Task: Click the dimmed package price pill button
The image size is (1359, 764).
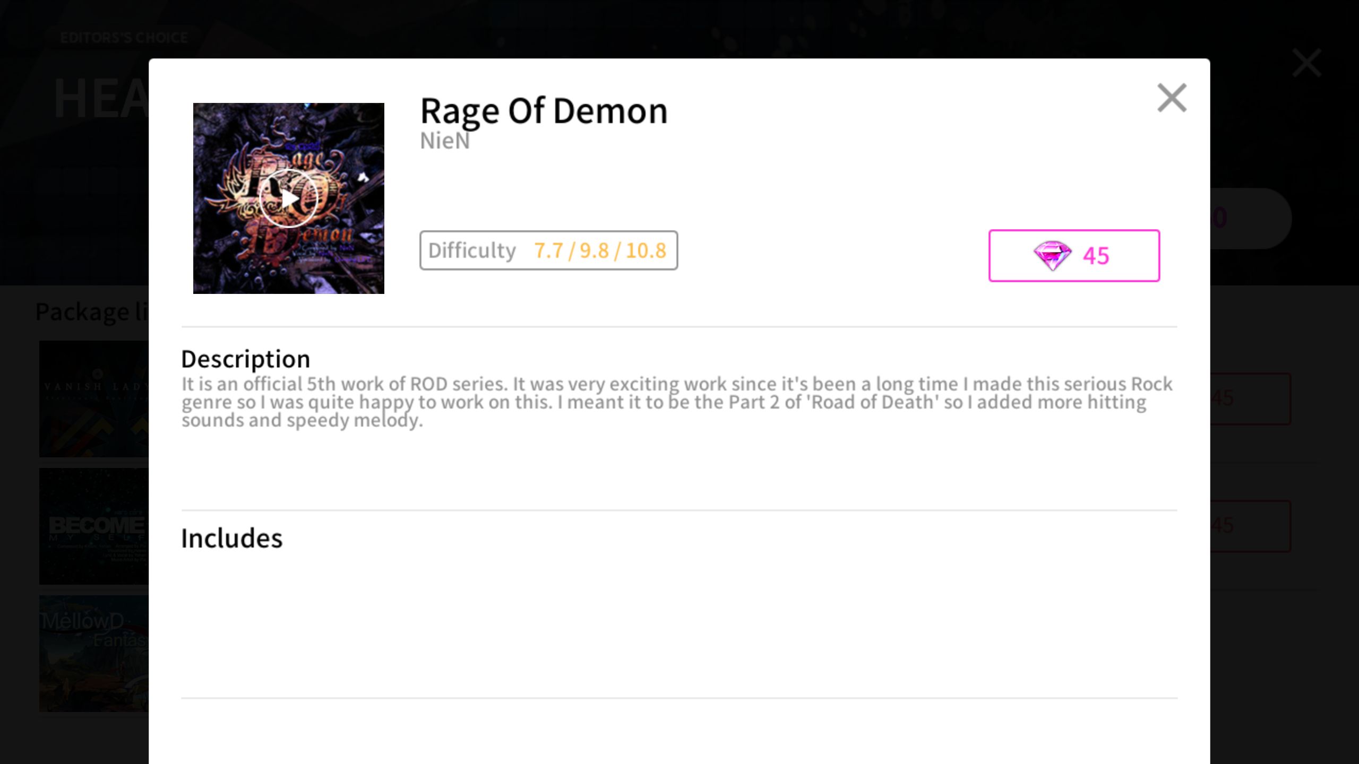Action: pos(1250,218)
